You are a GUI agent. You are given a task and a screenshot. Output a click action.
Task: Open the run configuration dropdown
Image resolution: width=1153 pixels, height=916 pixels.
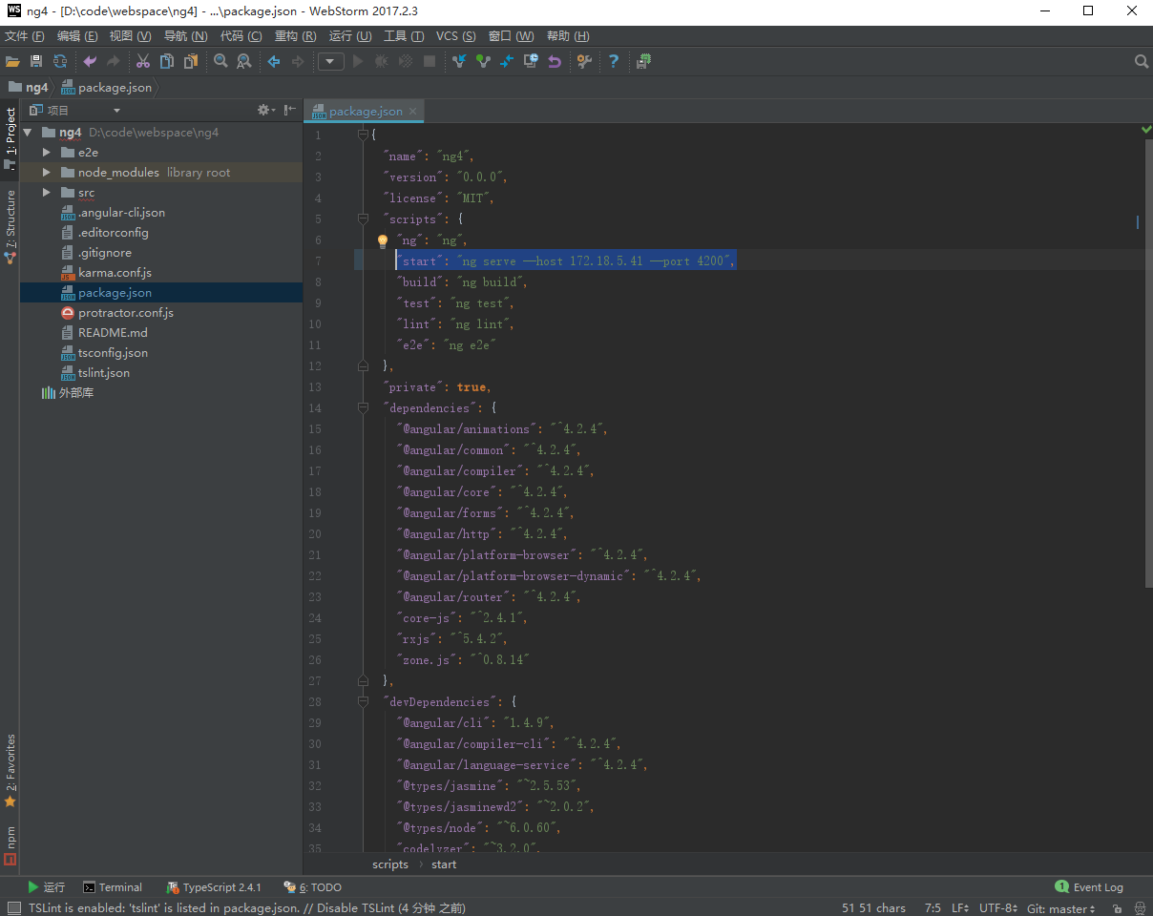(331, 61)
